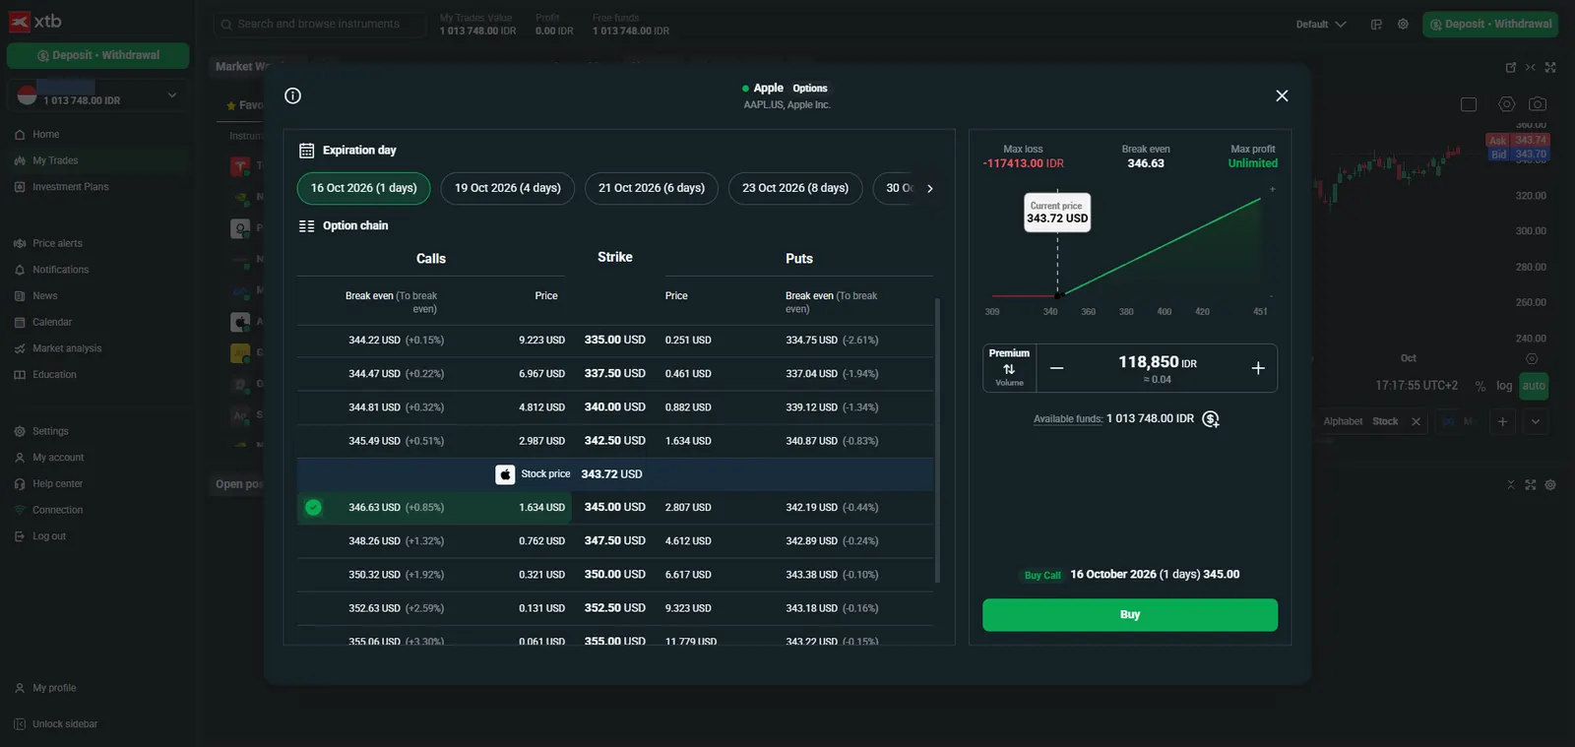Image resolution: width=1575 pixels, height=747 pixels.
Task: Decrease the premium amount with minus
Action: tap(1056, 368)
